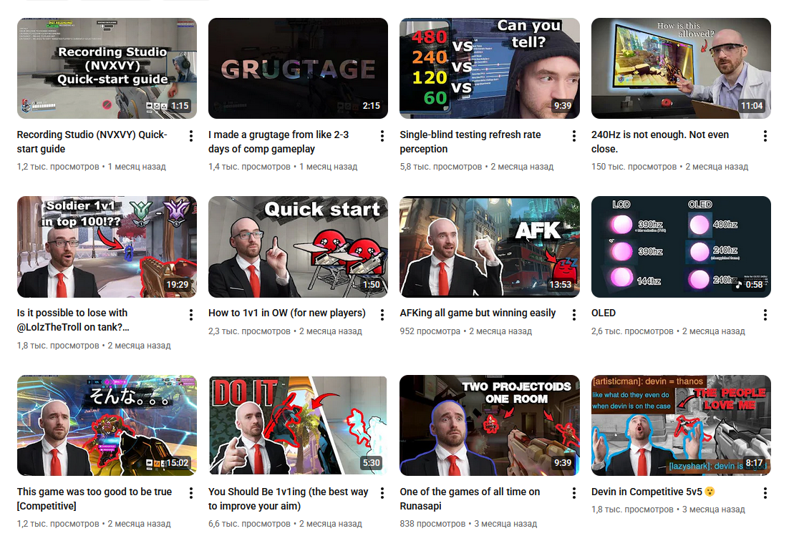Open the GRUGTAGE video thumbnail

(x=298, y=68)
